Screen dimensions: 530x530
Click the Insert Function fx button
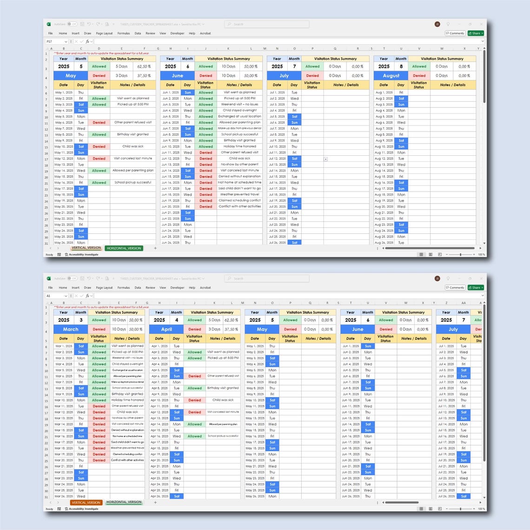(87, 41)
